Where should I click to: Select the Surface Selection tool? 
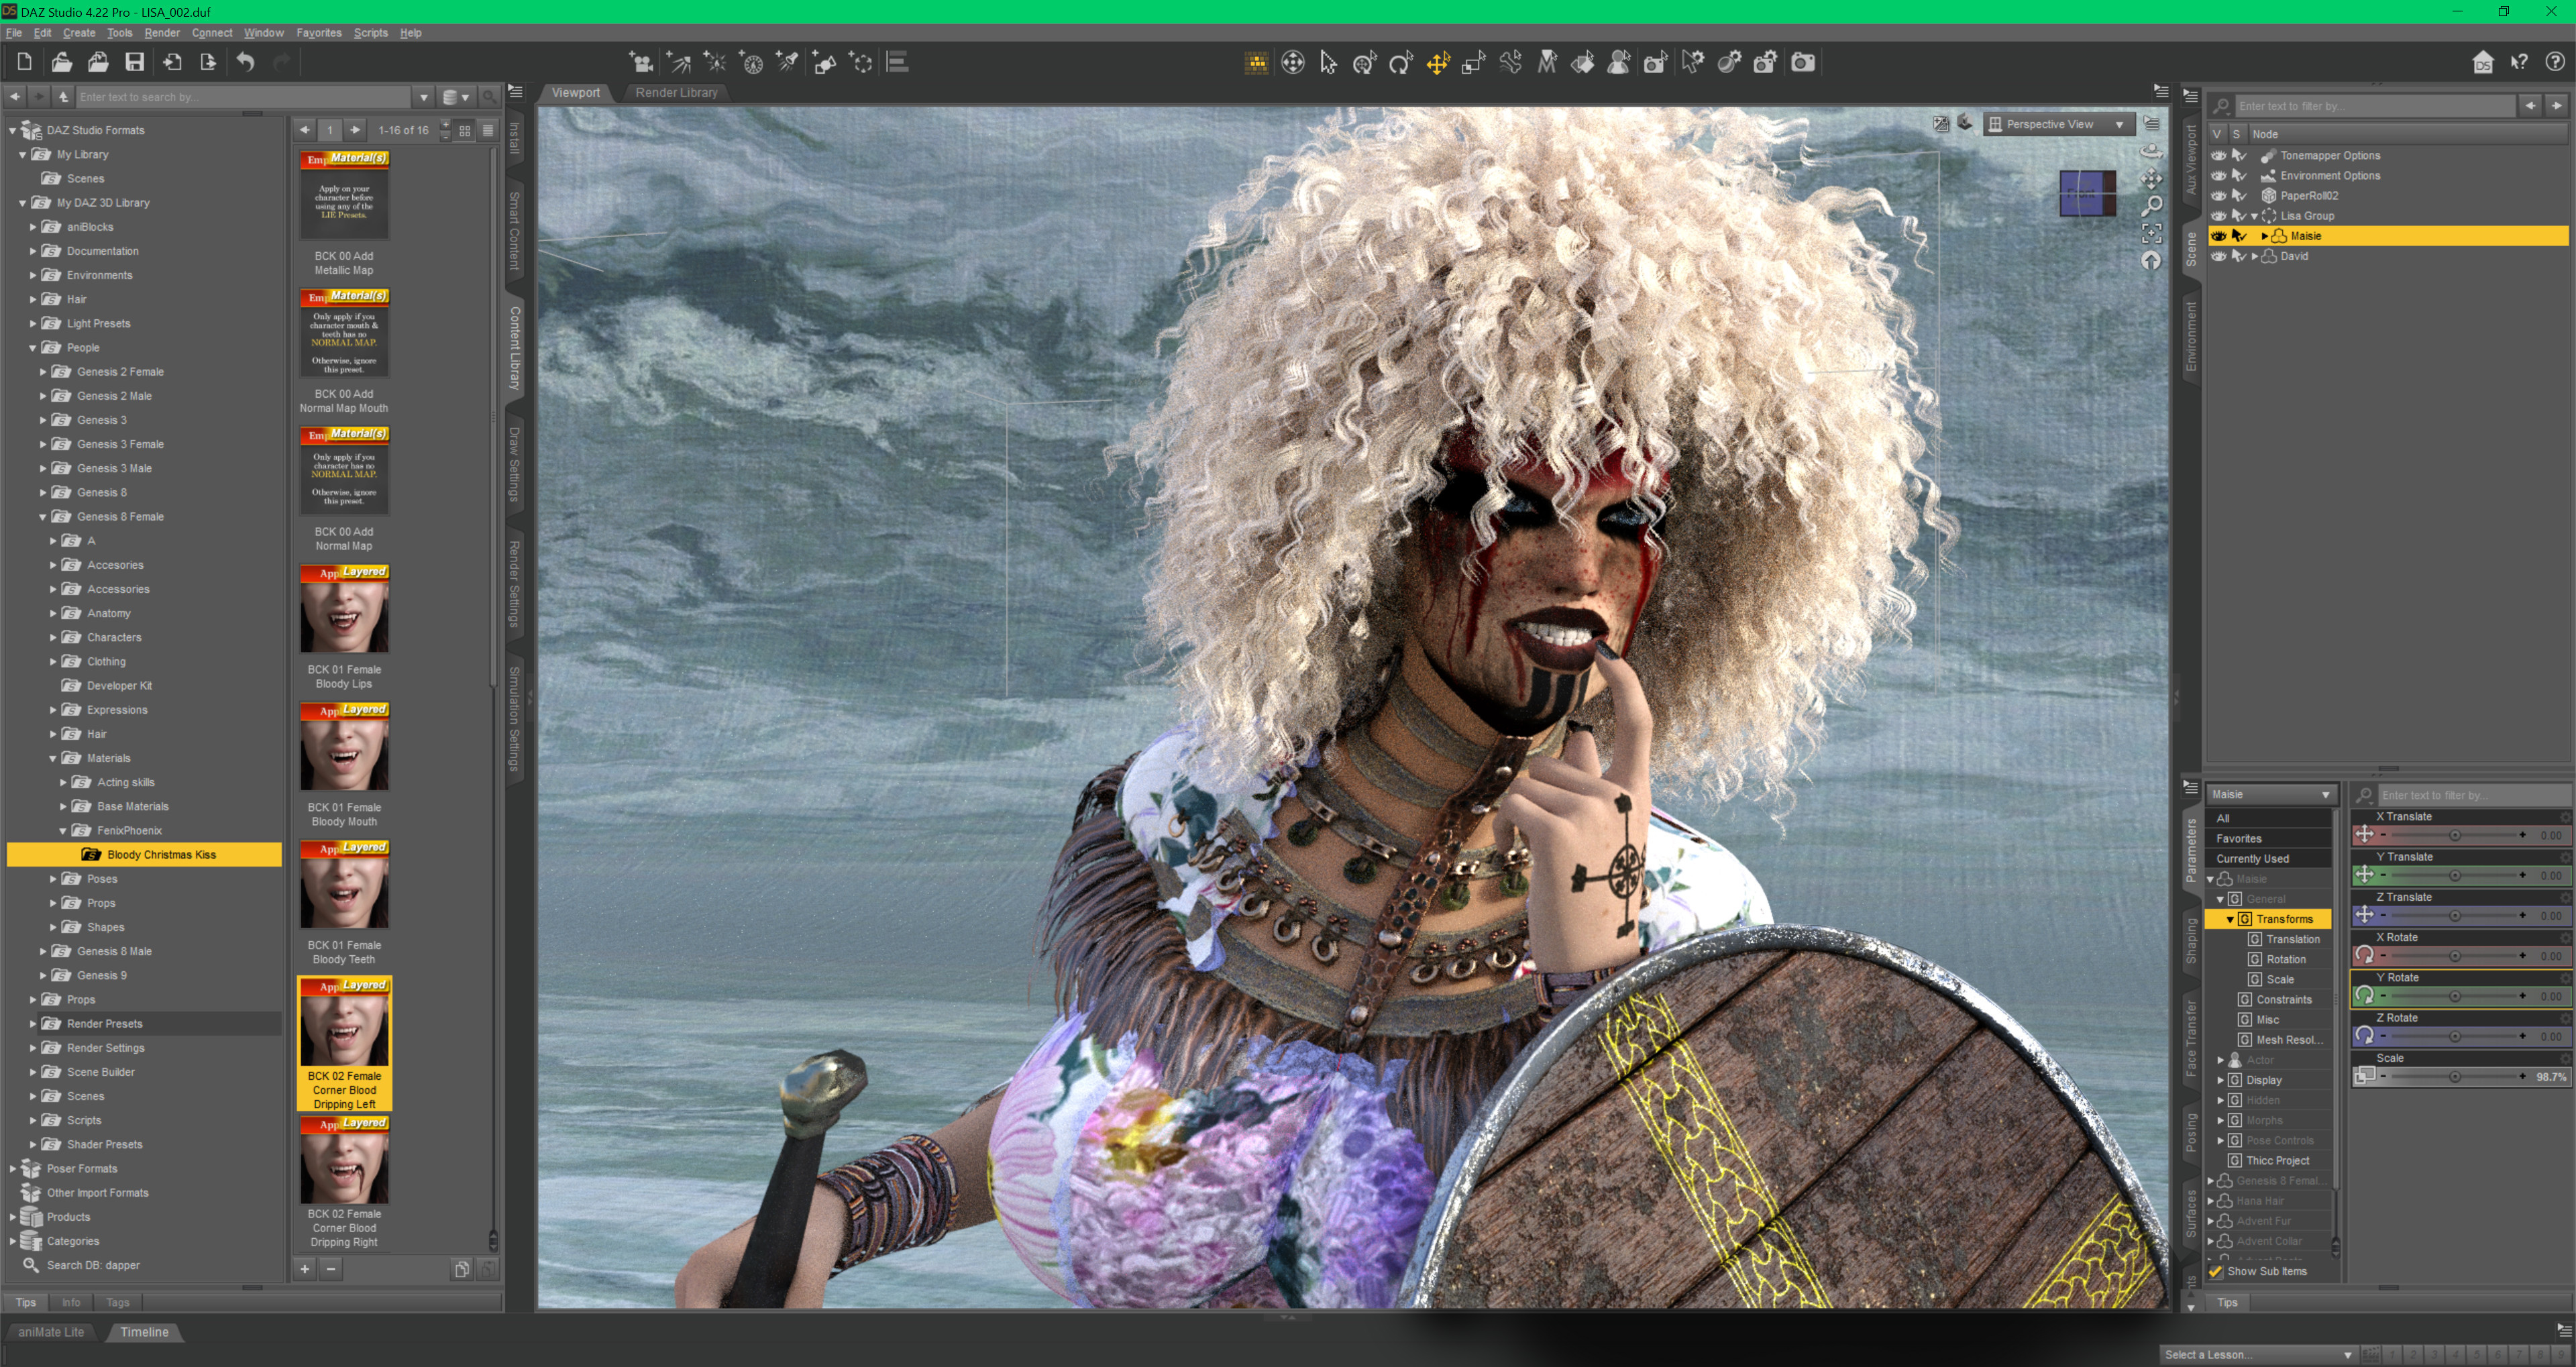click(1583, 63)
